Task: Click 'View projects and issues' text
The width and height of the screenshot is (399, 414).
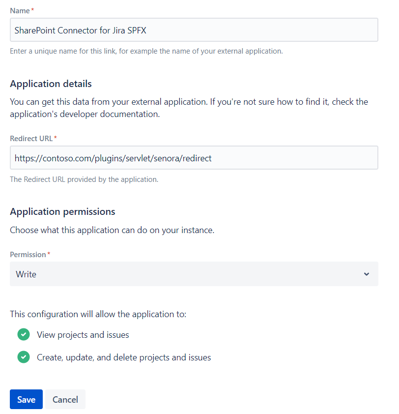Action: click(x=83, y=335)
